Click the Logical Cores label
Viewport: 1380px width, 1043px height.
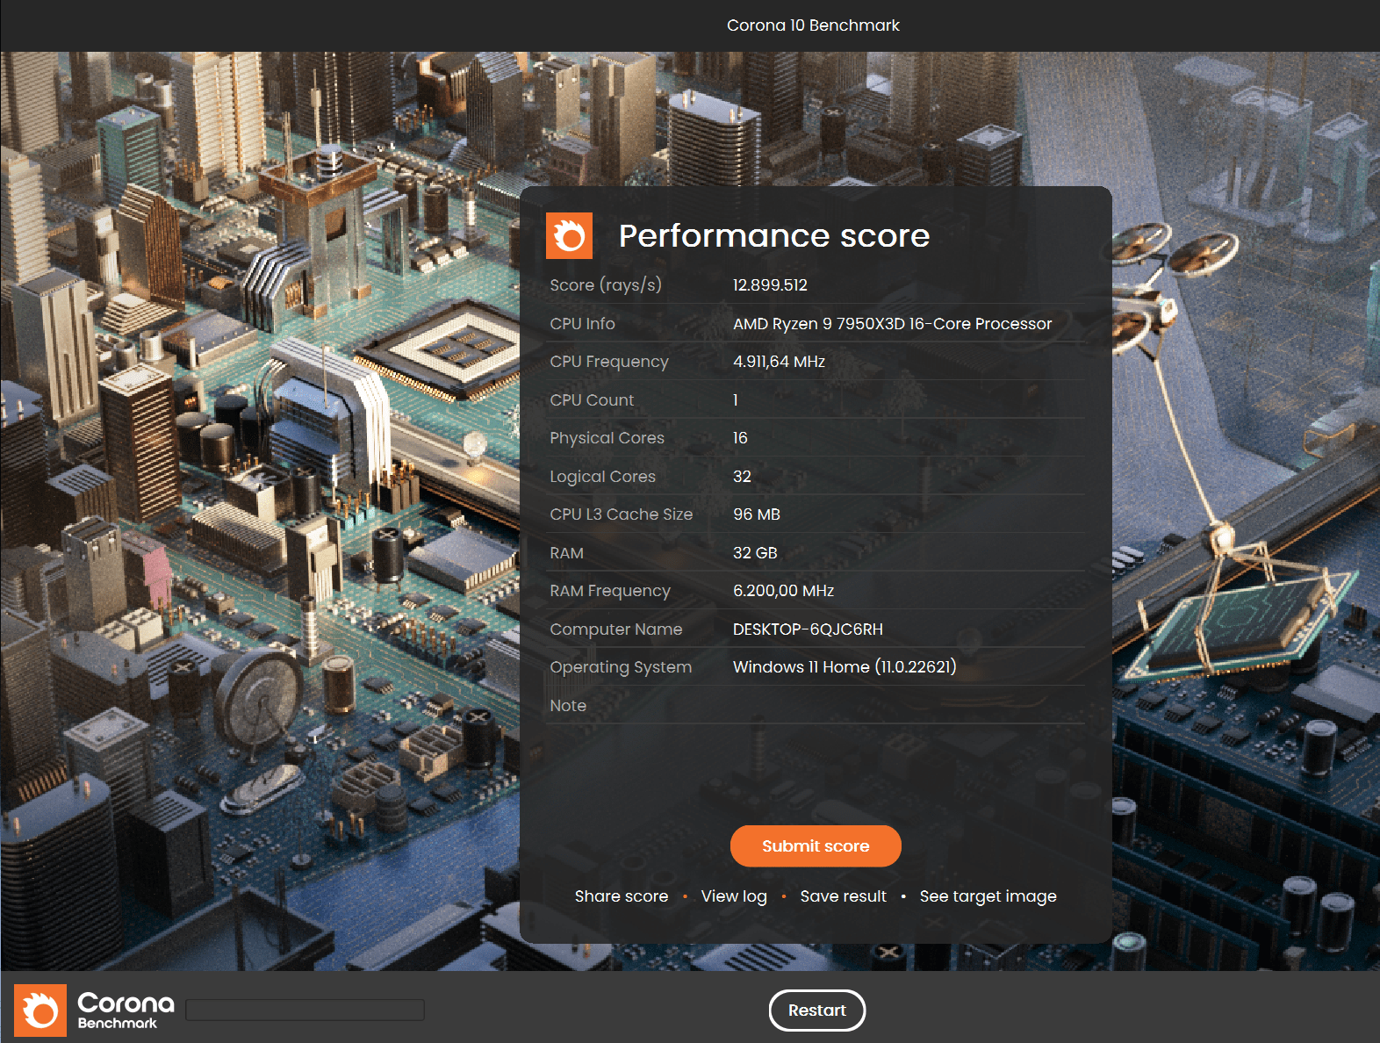click(x=602, y=477)
